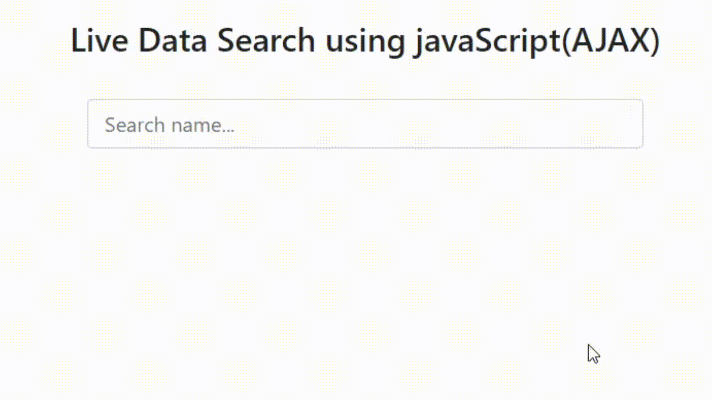This screenshot has width=712, height=400.
Task: Click the word Search in the heading
Action: (266, 40)
